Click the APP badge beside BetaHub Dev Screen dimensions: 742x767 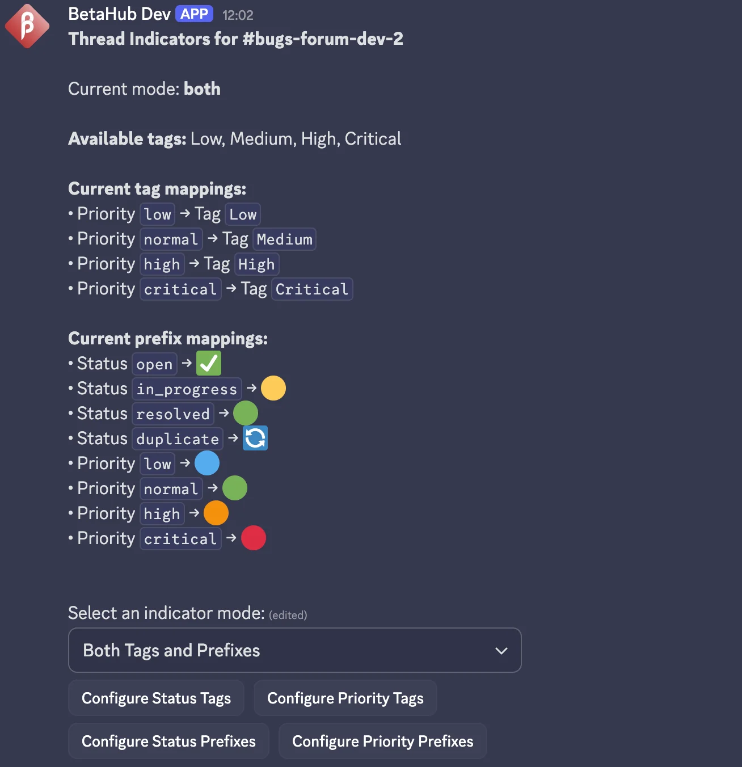click(x=194, y=13)
